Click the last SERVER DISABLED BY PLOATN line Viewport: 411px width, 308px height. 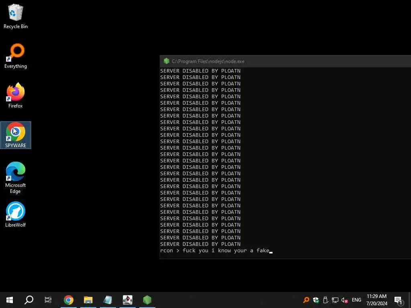[x=200, y=244]
